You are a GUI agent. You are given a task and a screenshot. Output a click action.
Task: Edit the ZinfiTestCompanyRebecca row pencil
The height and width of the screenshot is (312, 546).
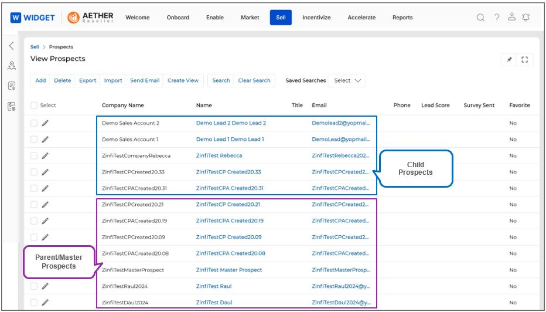45,155
